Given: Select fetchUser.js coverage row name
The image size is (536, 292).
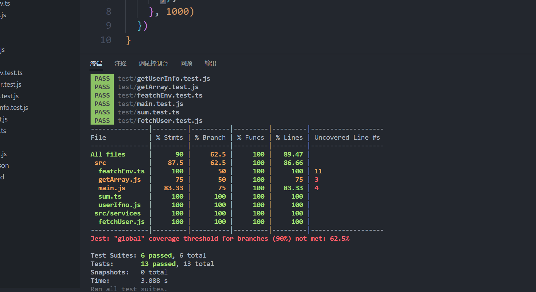Looking at the screenshot, I should pyautogui.click(x=121, y=222).
